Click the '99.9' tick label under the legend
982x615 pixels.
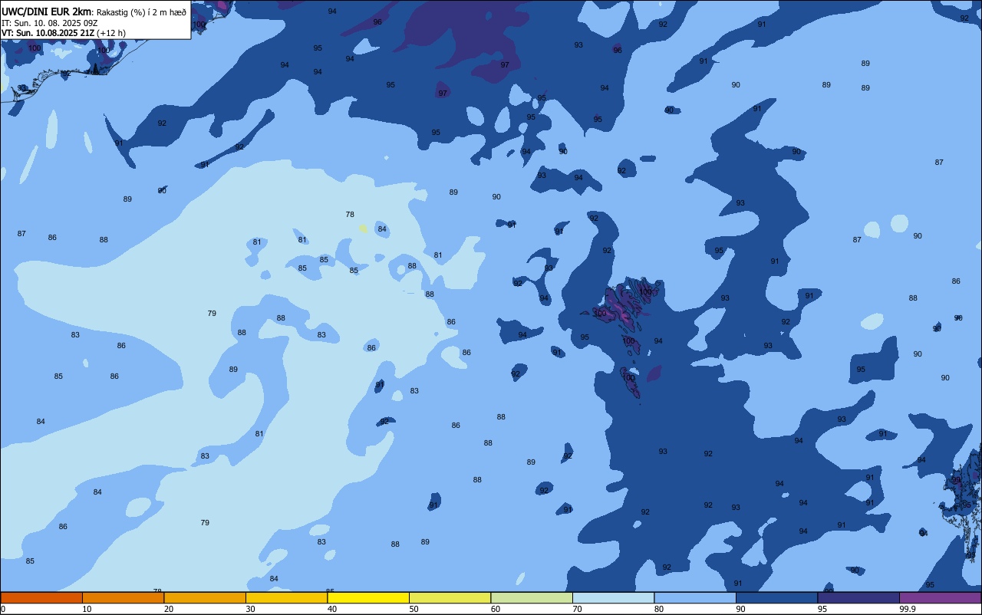click(908, 609)
